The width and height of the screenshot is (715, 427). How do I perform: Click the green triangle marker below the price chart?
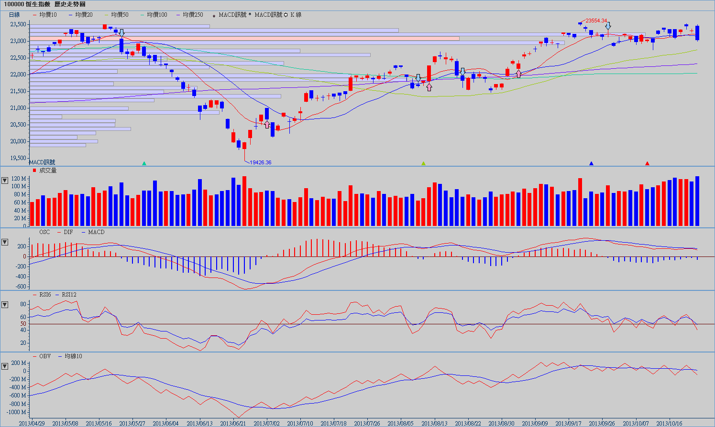(144, 163)
